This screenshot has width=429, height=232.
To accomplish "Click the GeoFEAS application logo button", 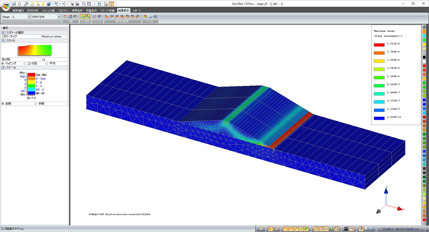I will [6, 6].
